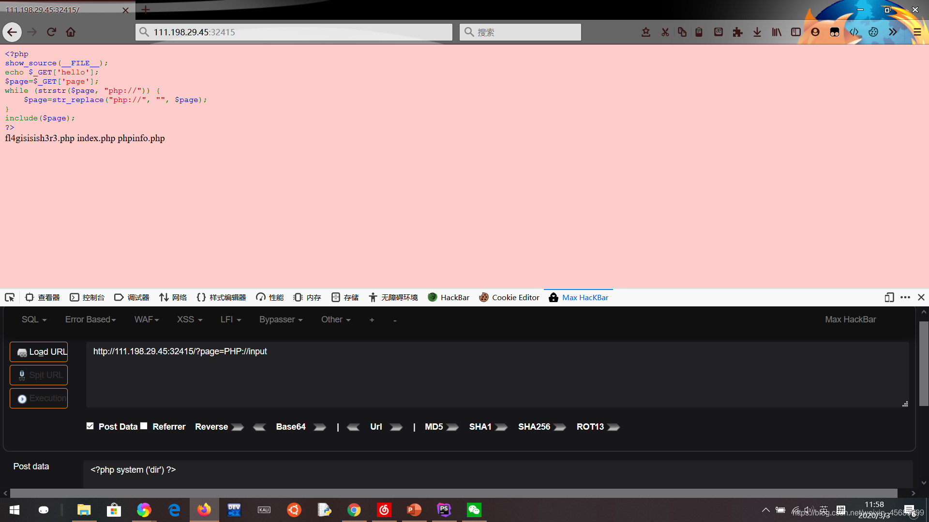Click the minus button in HackBar menu
929x522 pixels.
[x=395, y=320]
